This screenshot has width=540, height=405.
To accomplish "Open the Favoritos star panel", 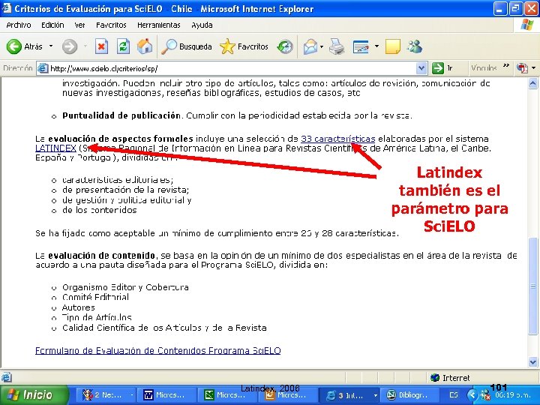I will click(x=244, y=46).
